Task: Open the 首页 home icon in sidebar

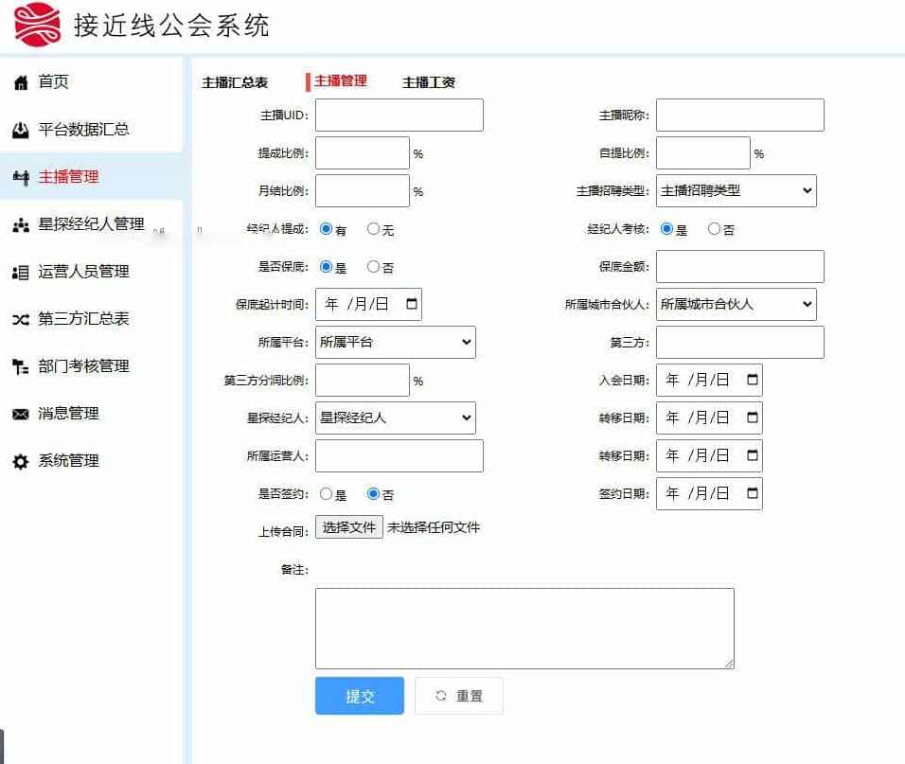Action: click(22, 81)
